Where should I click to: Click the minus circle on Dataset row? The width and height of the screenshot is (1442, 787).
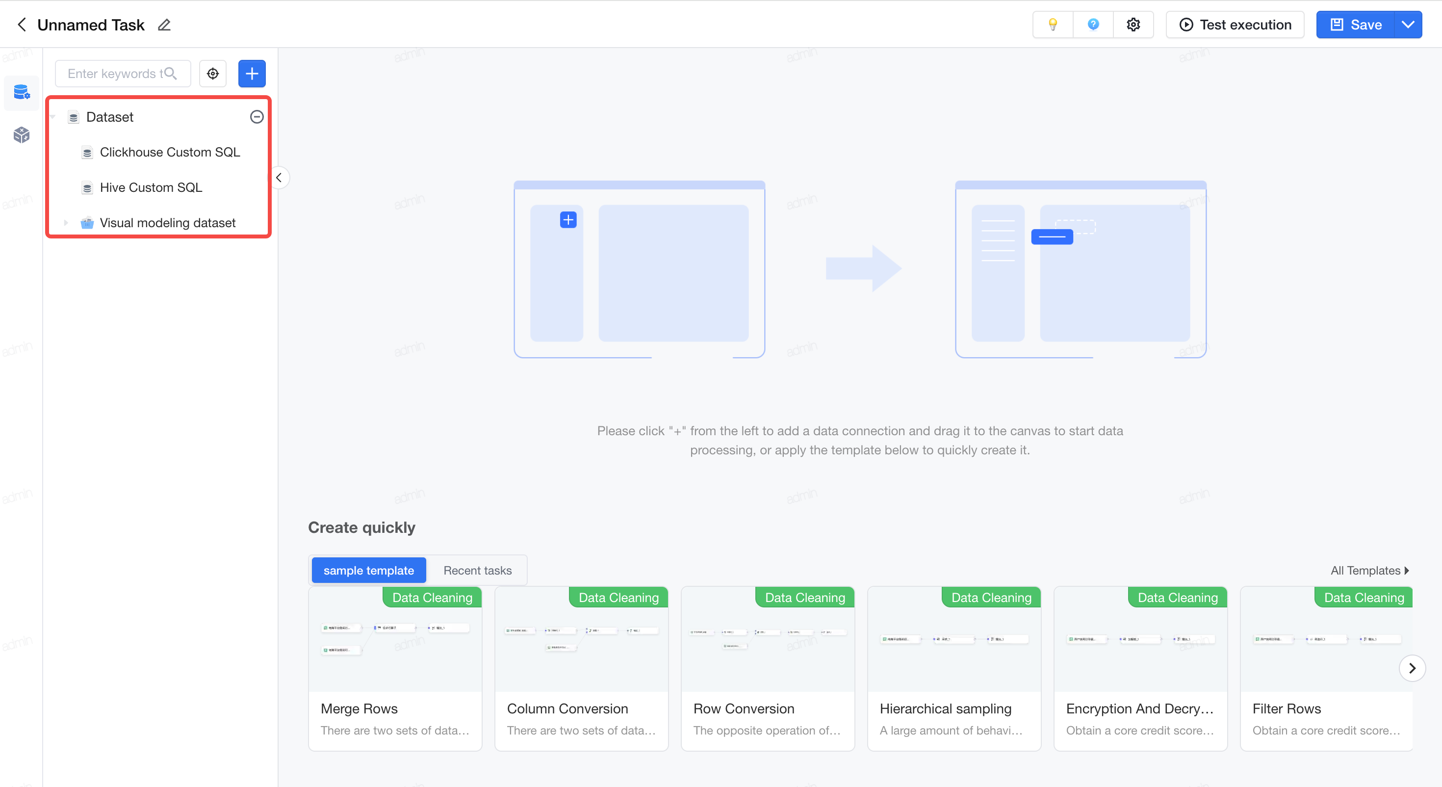257,116
